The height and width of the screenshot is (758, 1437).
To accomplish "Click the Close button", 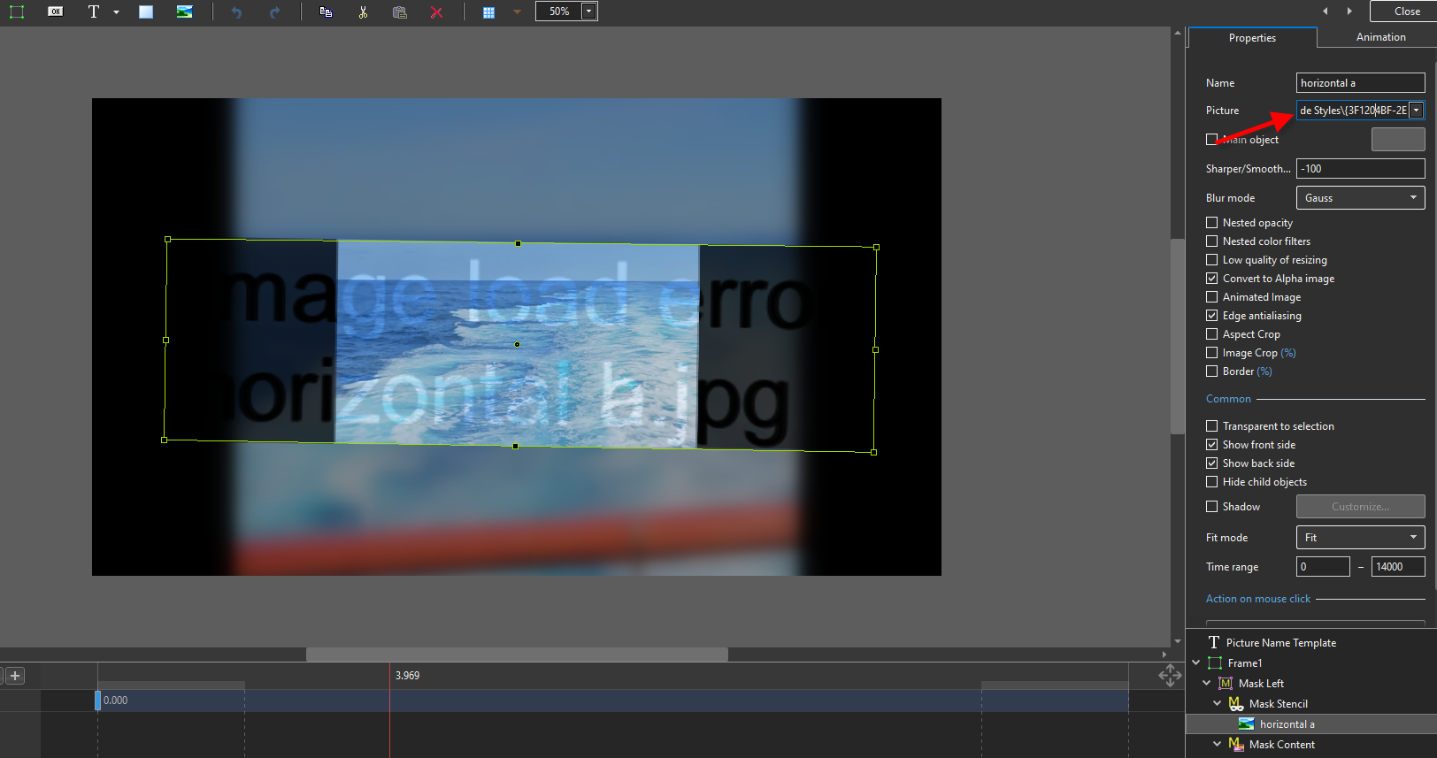I will [1406, 11].
